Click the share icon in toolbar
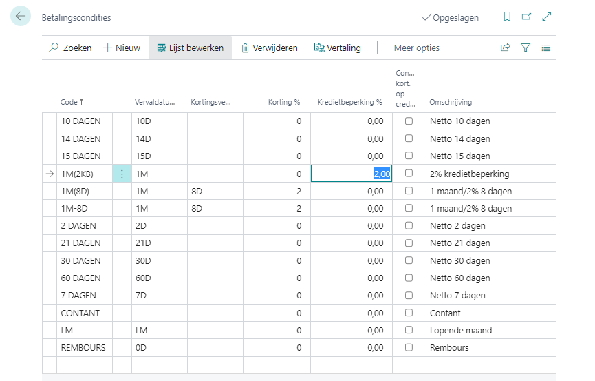The height and width of the screenshot is (381, 595). coord(506,48)
